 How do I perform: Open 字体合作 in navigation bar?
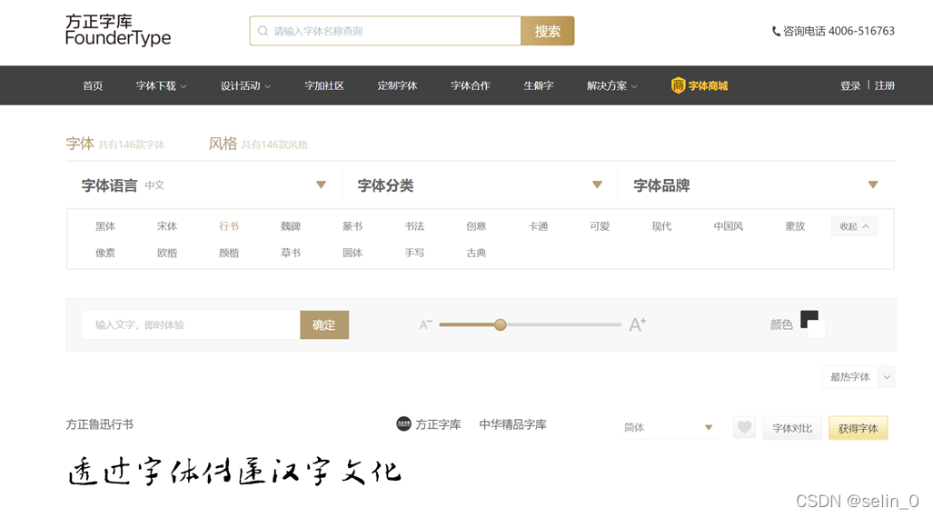point(470,85)
